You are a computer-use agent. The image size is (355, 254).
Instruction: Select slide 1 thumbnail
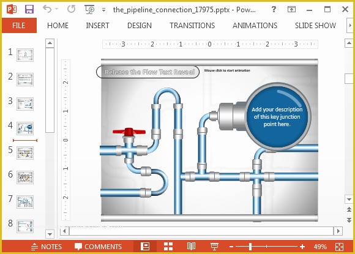click(25, 55)
